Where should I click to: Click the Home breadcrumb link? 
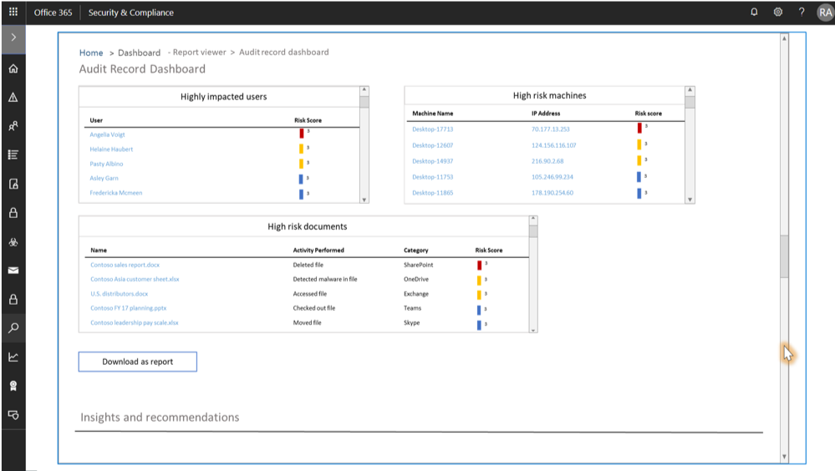coord(91,53)
